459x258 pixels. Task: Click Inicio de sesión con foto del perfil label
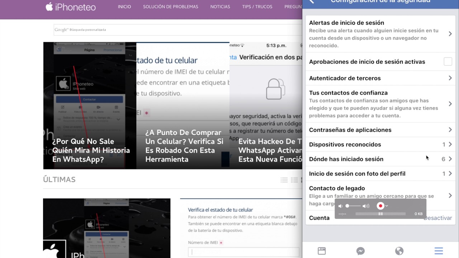coord(357,173)
